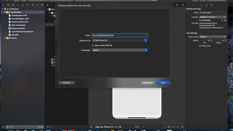Open the Symbol navigator icon

pyautogui.click(x=13, y=5)
